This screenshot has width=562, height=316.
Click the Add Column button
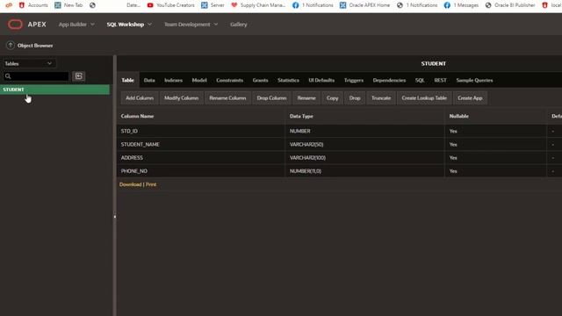pyautogui.click(x=140, y=97)
